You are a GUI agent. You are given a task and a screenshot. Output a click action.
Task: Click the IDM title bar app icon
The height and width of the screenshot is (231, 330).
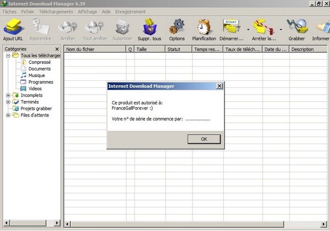(4, 4)
